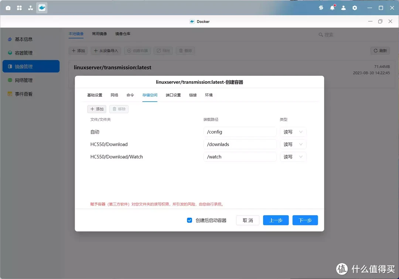This screenshot has width=399, height=279.
Task: Select the HC550/Download folder row
Action: pos(109,144)
